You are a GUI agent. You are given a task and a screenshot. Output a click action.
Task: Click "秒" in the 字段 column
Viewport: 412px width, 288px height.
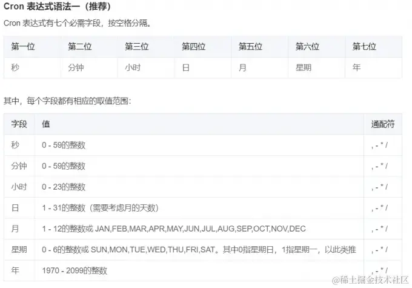[15, 145]
